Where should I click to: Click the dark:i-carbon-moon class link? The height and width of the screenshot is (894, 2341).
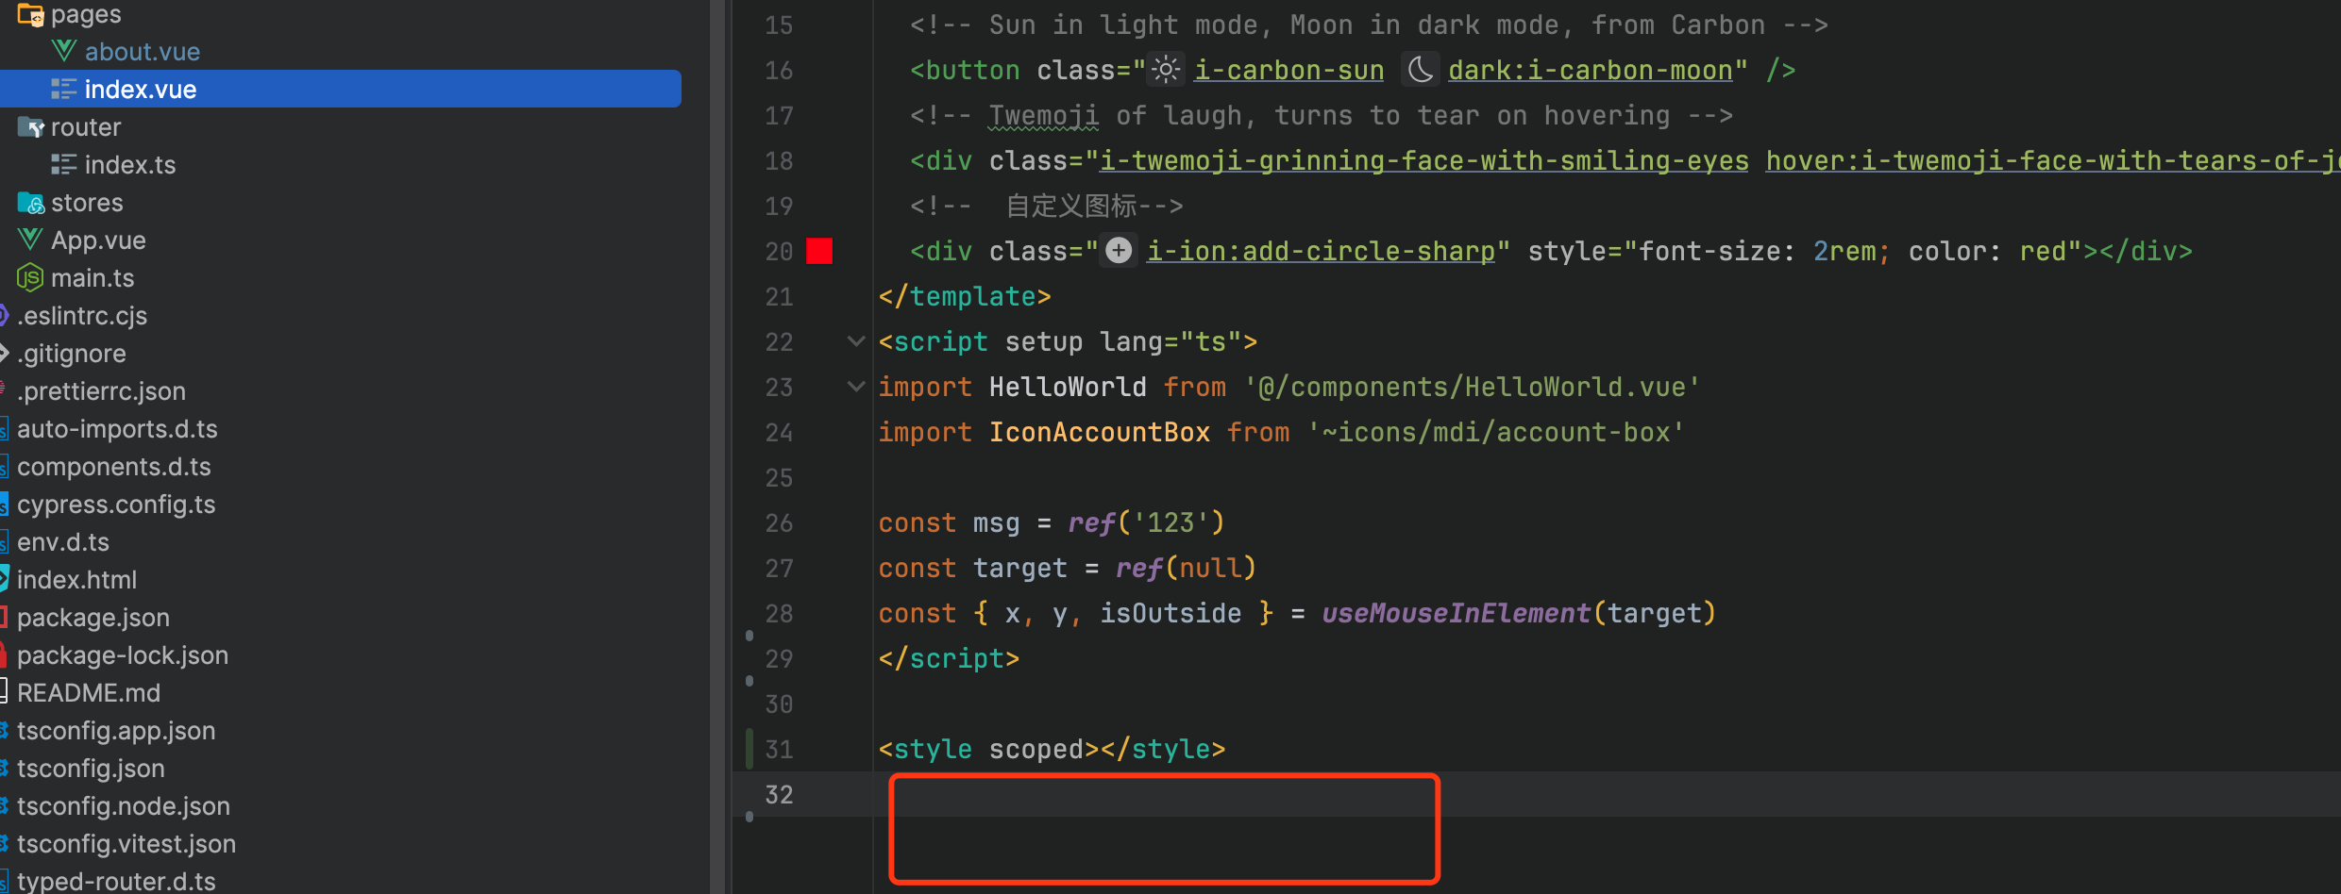click(1591, 70)
